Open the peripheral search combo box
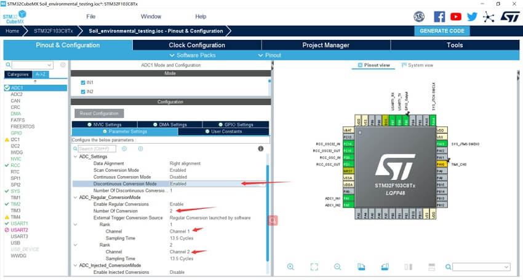Viewport: 523px width, 280px height. click(x=33, y=64)
